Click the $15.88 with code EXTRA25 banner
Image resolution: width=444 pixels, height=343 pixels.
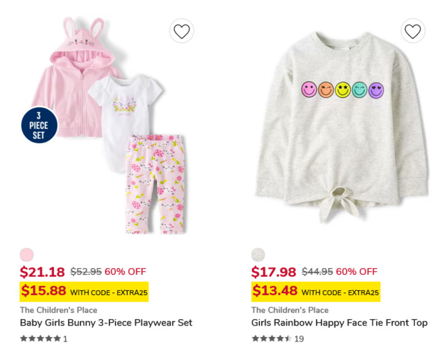pos(84,291)
